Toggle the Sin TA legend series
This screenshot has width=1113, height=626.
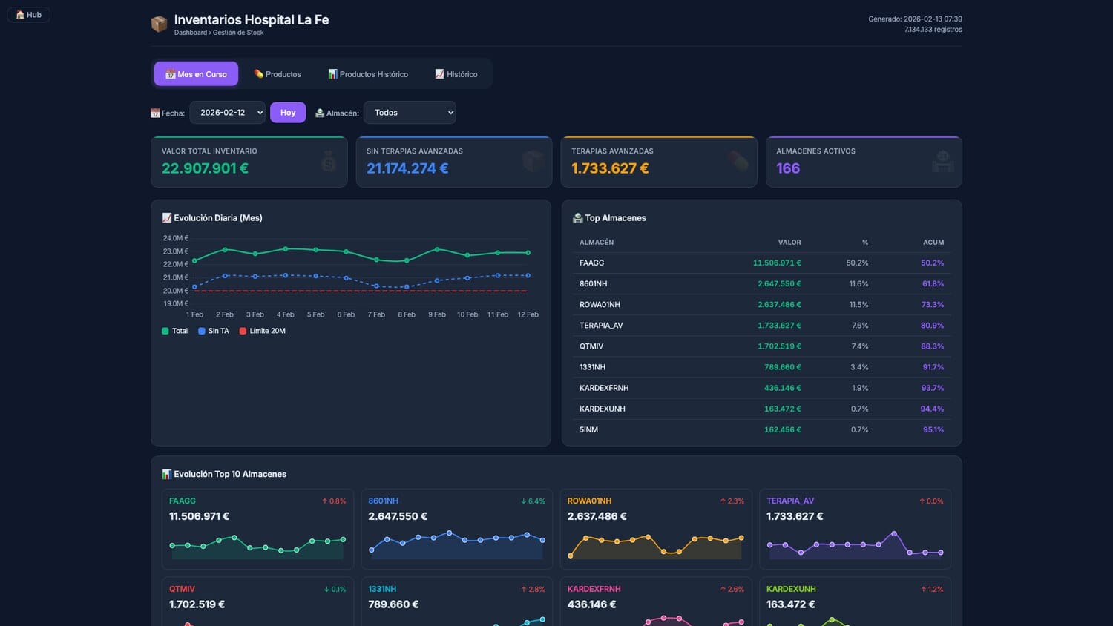click(x=214, y=331)
